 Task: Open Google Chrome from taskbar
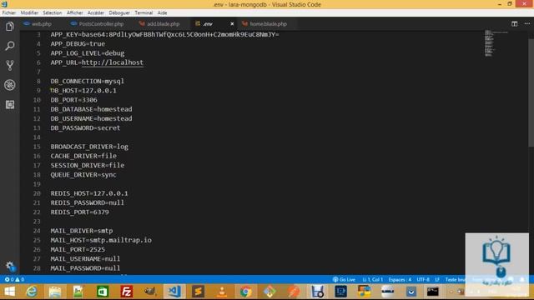(x=246, y=292)
